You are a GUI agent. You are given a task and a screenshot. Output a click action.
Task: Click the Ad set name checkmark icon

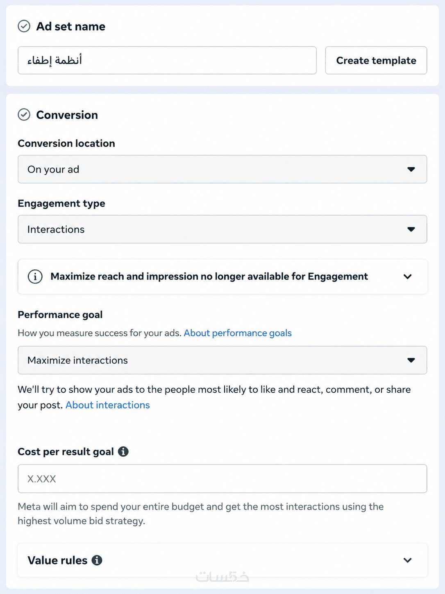point(24,26)
